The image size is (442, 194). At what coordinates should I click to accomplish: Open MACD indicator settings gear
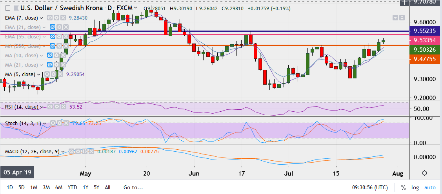(x=78, y=152)
